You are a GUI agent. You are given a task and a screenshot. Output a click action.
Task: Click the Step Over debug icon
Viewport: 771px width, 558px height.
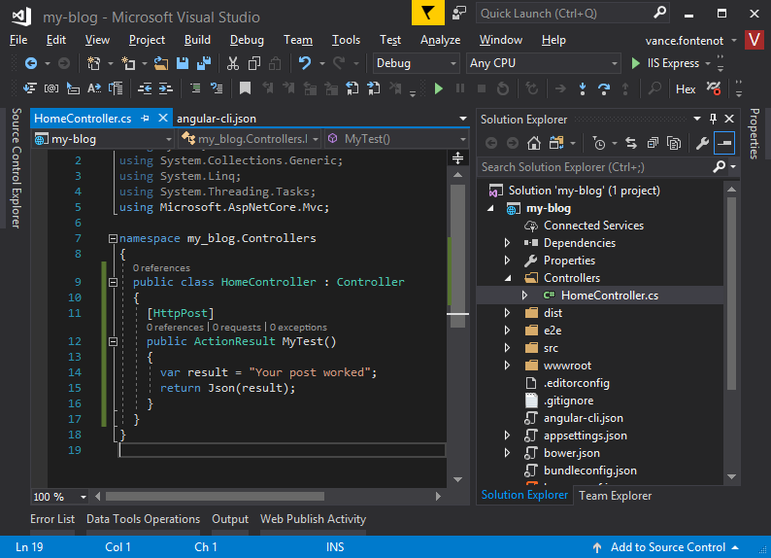tap(604, 88)
